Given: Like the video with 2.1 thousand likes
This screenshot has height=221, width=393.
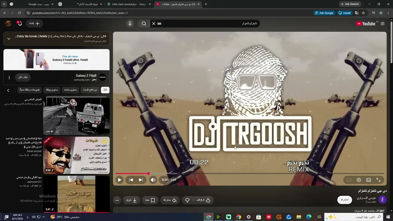Looking at the screenshot, I should [203, 200].
